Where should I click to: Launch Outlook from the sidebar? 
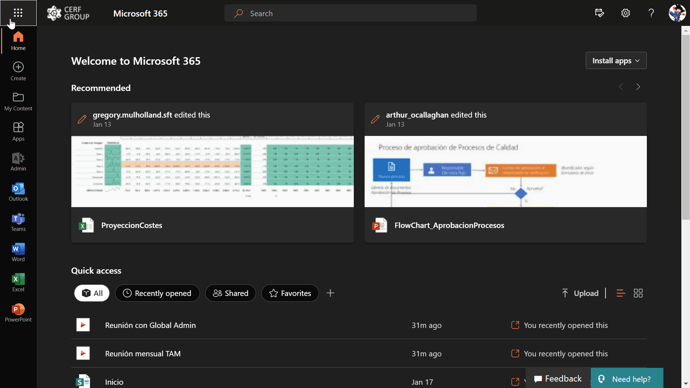click(18, 192)
